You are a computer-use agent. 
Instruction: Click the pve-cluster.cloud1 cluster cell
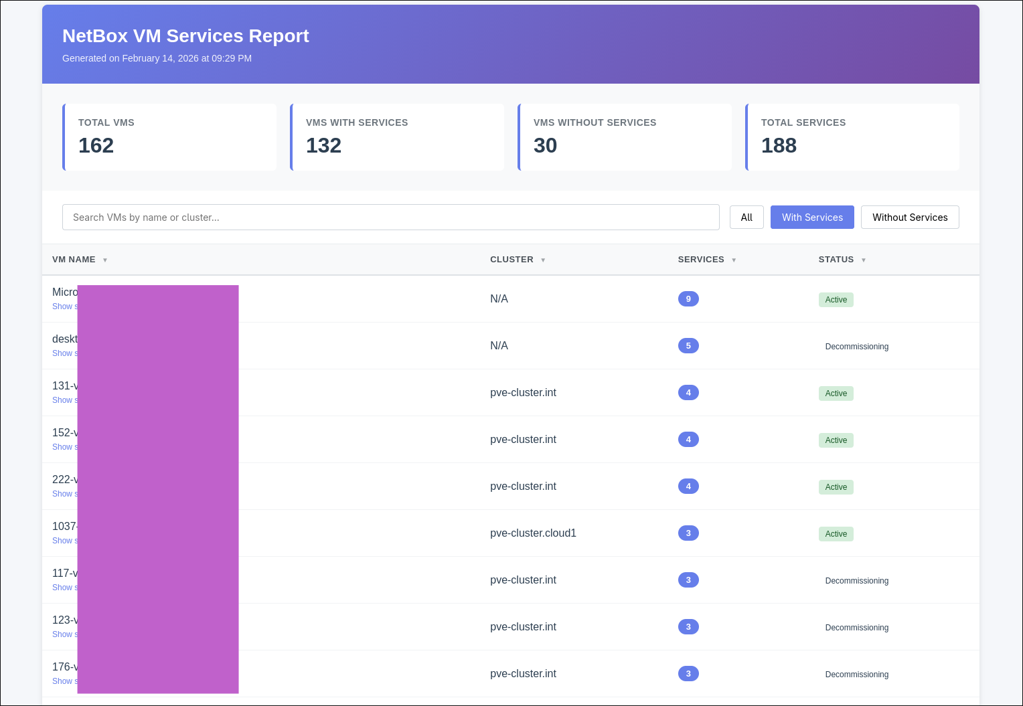[x=533, y=533]
